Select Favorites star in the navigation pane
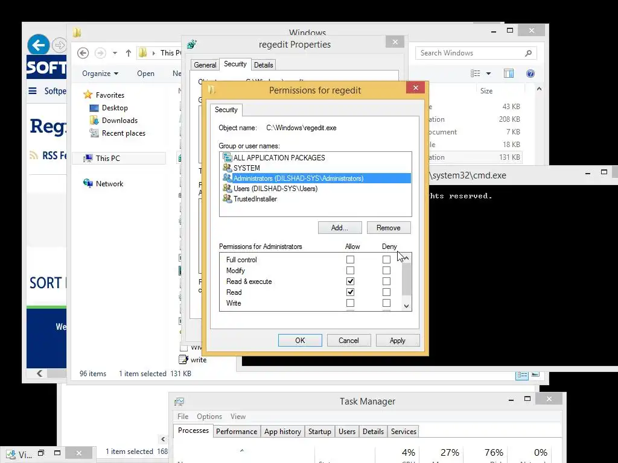This screenshot has height=463, width=618. 88,95
